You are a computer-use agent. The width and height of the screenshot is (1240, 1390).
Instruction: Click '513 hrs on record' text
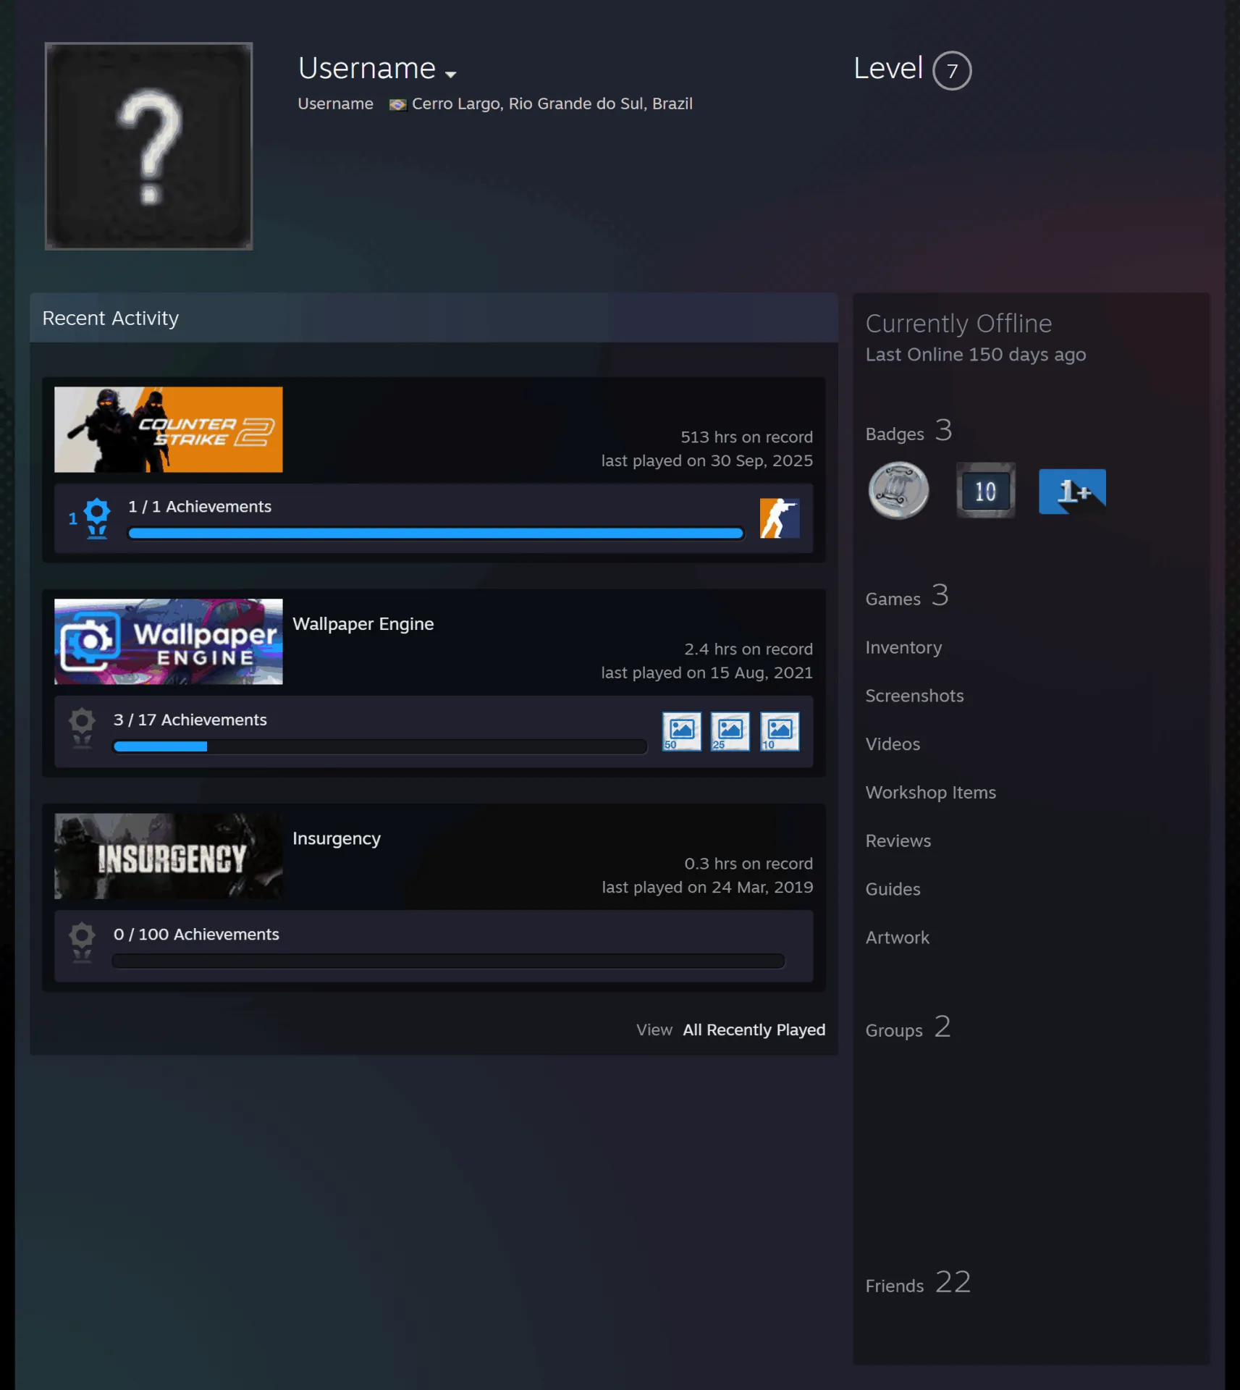pyautogui.click(x=746, y=437)
